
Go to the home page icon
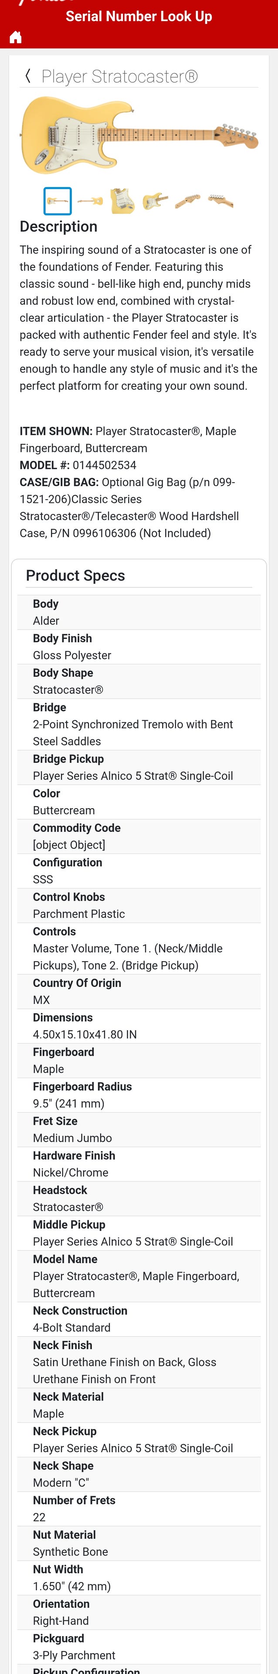(x=16, y=37)
